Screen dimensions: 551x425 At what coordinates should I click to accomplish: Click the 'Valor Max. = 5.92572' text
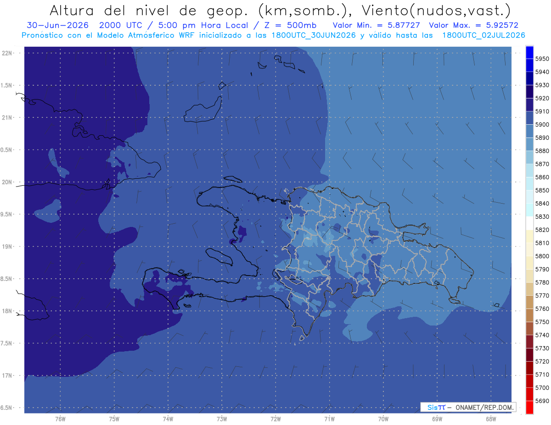tap(473, 25)
